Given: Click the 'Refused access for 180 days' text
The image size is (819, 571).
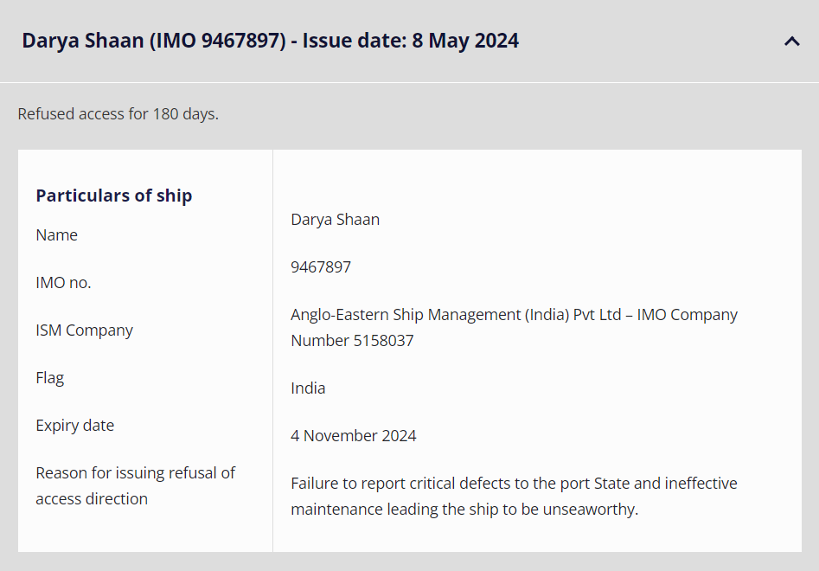Looking at the screenshot, I should point(118,114).
